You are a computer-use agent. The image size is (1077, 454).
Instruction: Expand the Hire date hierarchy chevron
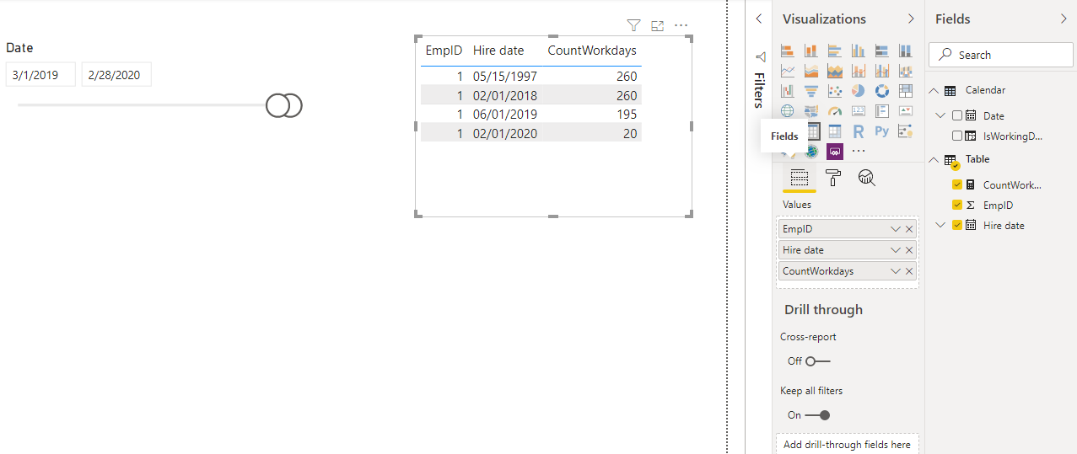941,225
